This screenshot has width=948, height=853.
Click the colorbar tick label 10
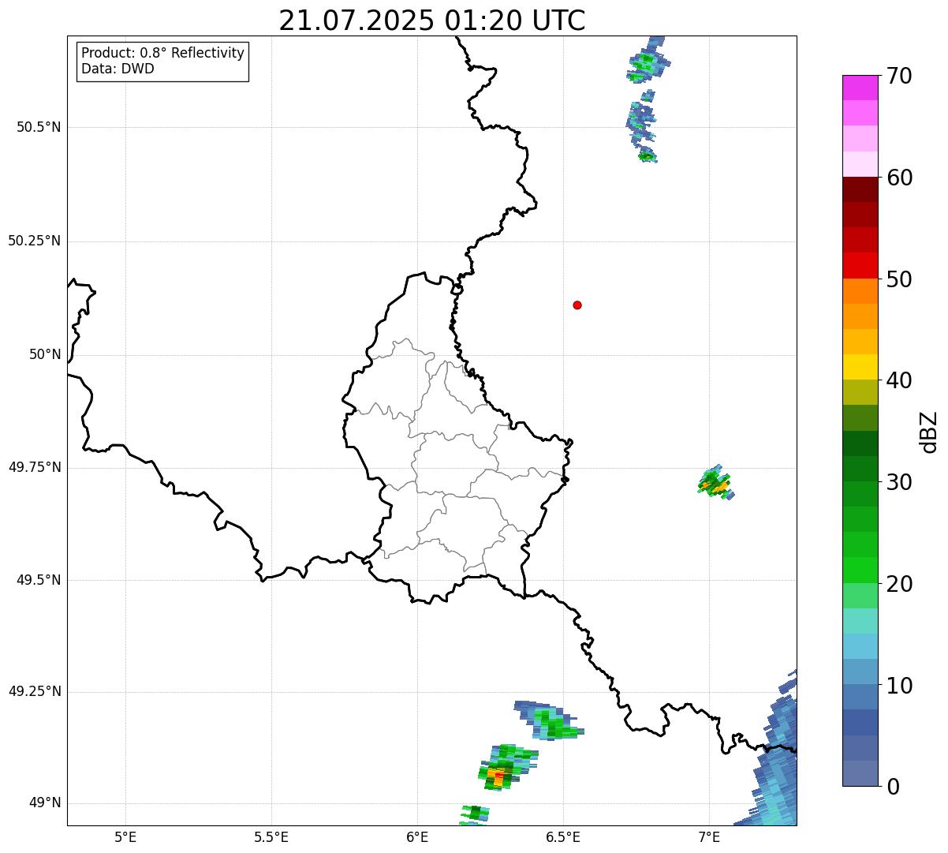[898, 686]
